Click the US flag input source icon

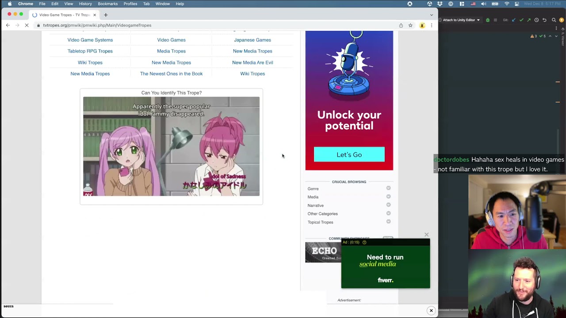(x=473, y=4)
